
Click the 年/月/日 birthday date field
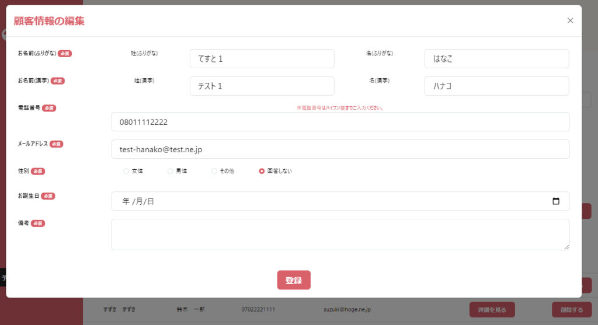tap(327, 201)
